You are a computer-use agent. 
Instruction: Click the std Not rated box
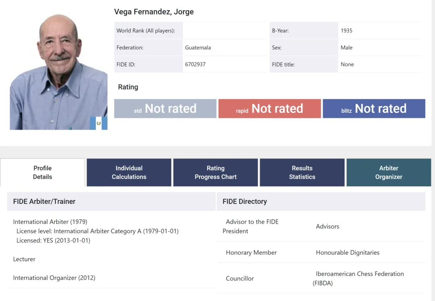tap(165, 109)
